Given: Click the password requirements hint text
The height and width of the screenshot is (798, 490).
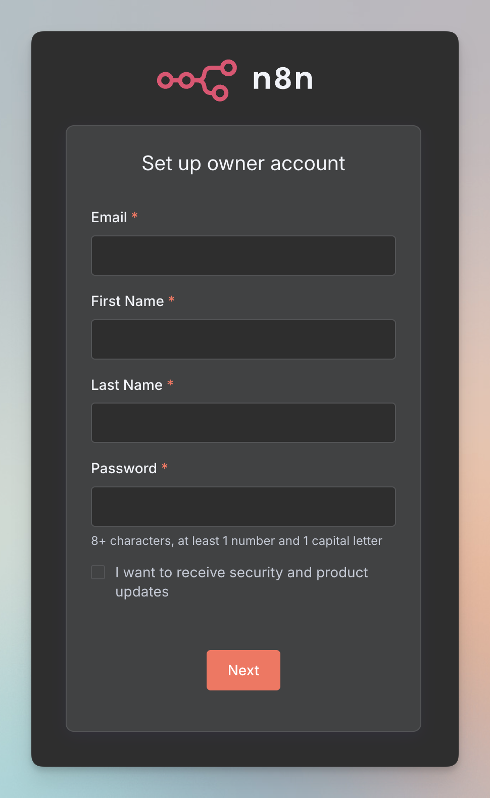Looking at the screenshot, I should pyautogui.click(x=237, y=541).
